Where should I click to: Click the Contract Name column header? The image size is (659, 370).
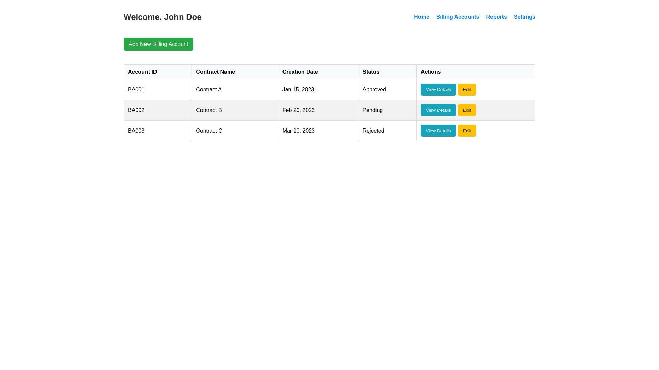pos(215,72)
